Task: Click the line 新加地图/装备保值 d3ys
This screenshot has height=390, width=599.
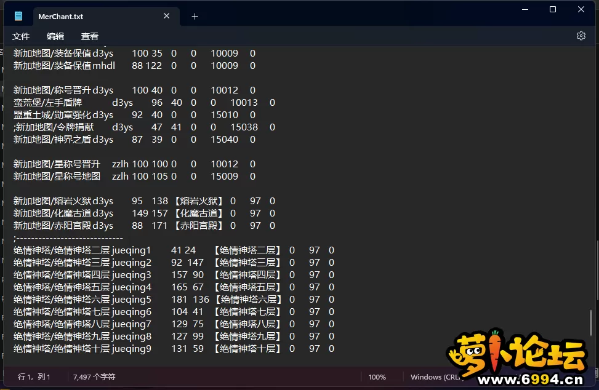Action: pos(134,54)
